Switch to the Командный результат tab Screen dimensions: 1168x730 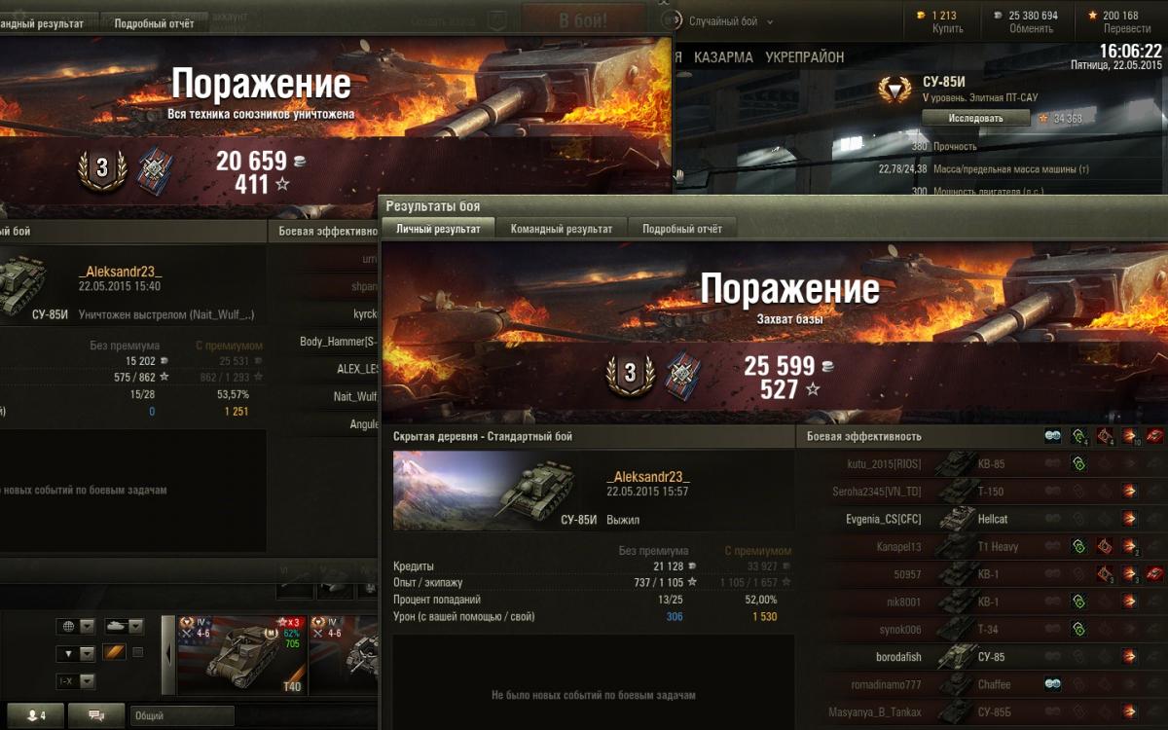562,229
